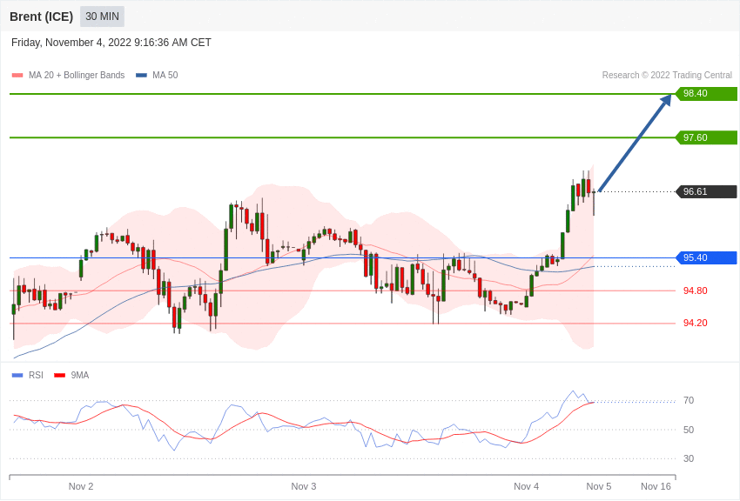
Task: Click the Nov 3 date axis label
Action: pos(304,486)
